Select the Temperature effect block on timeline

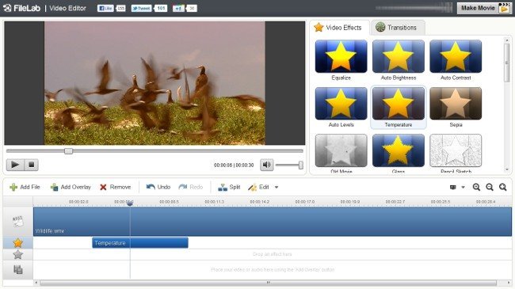[x=140, y=243]
